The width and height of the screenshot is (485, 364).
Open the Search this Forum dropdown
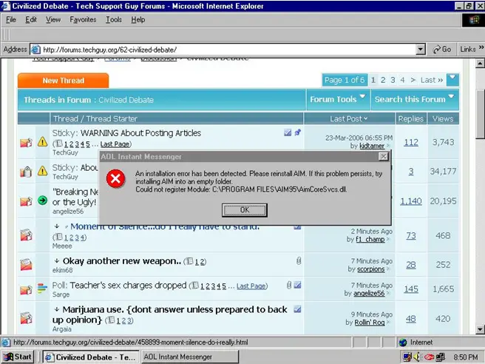[415, 99]
